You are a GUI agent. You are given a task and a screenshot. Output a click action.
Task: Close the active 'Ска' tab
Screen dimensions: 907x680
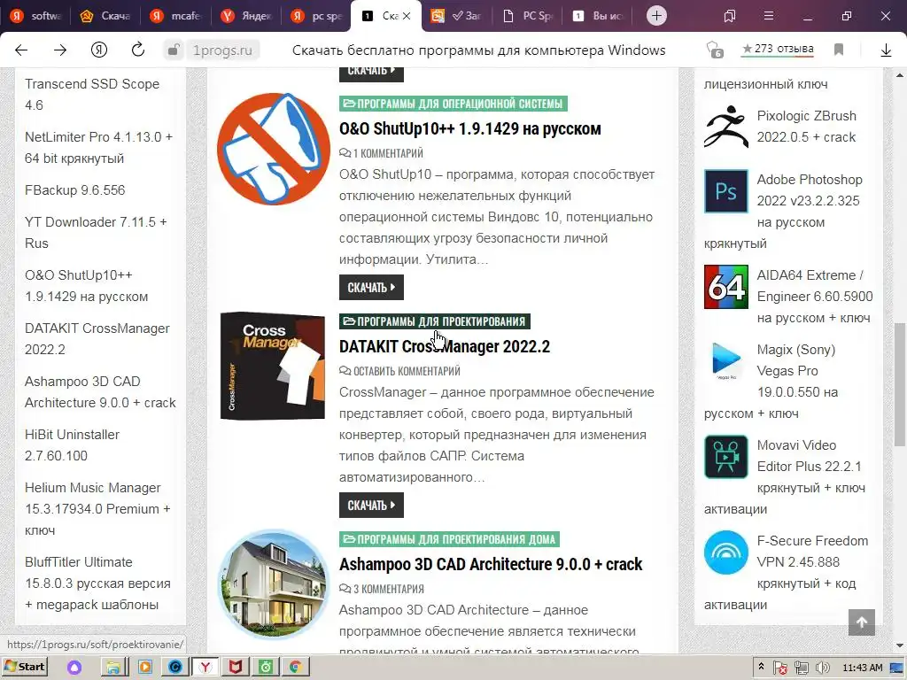[407, 16]
